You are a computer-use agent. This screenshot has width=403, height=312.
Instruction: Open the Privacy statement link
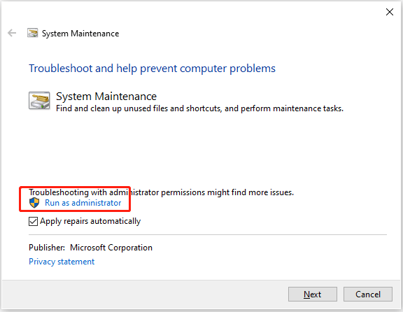[x=62, y=262]
